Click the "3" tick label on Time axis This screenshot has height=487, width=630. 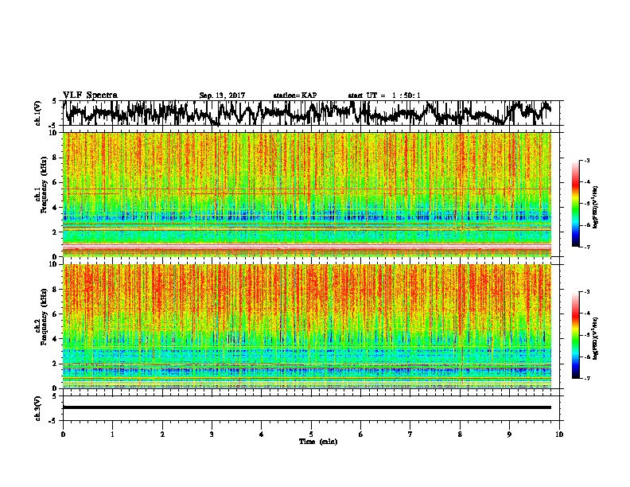tap(212, 434)
